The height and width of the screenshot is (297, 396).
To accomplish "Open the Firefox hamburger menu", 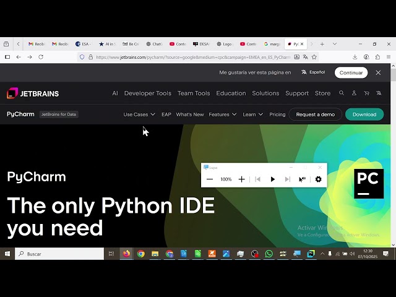I will click(389, 57).
